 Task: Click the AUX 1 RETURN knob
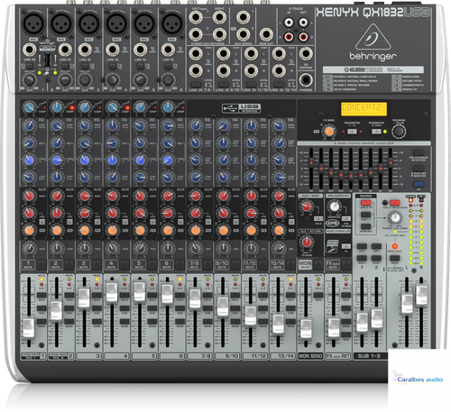(x=307, y=242)
